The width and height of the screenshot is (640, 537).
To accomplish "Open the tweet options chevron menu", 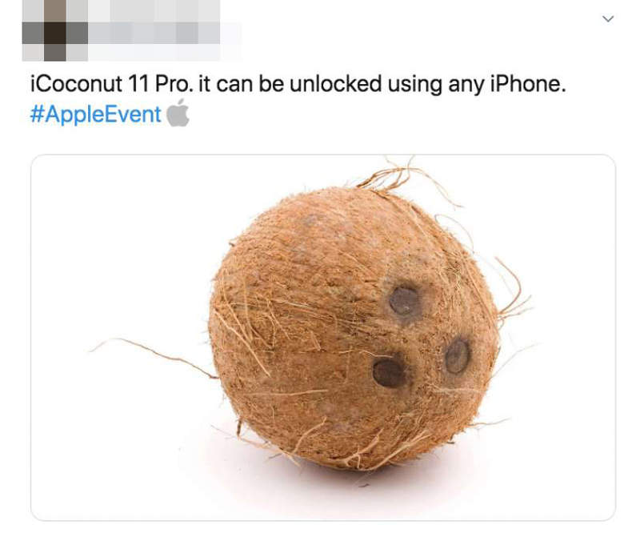I will tap(608, 18).
